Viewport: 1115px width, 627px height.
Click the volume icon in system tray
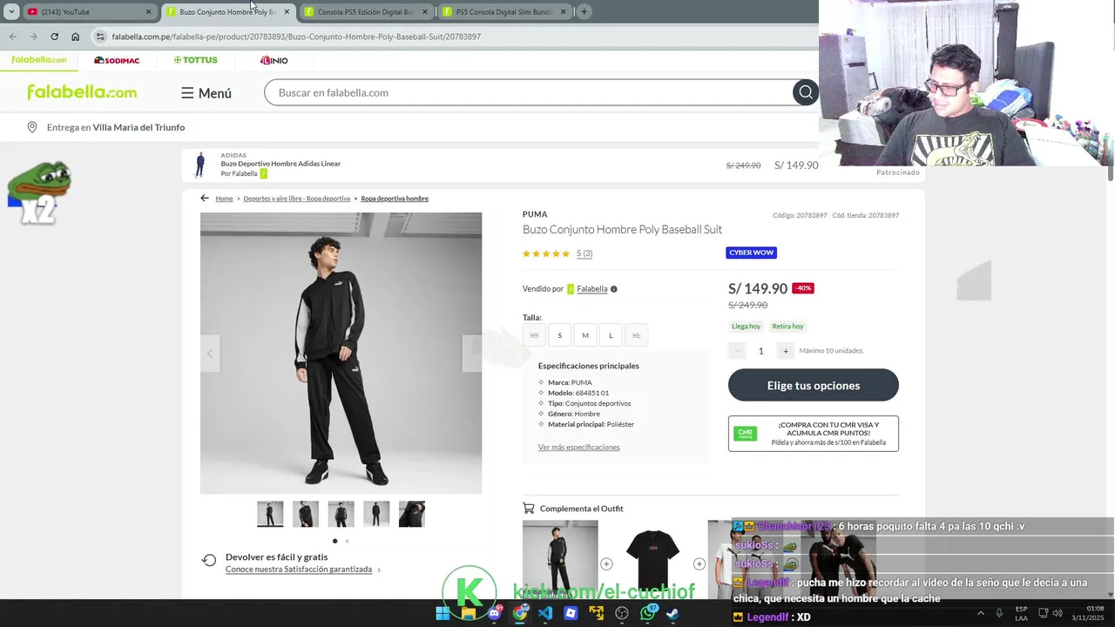(1057, 613)
